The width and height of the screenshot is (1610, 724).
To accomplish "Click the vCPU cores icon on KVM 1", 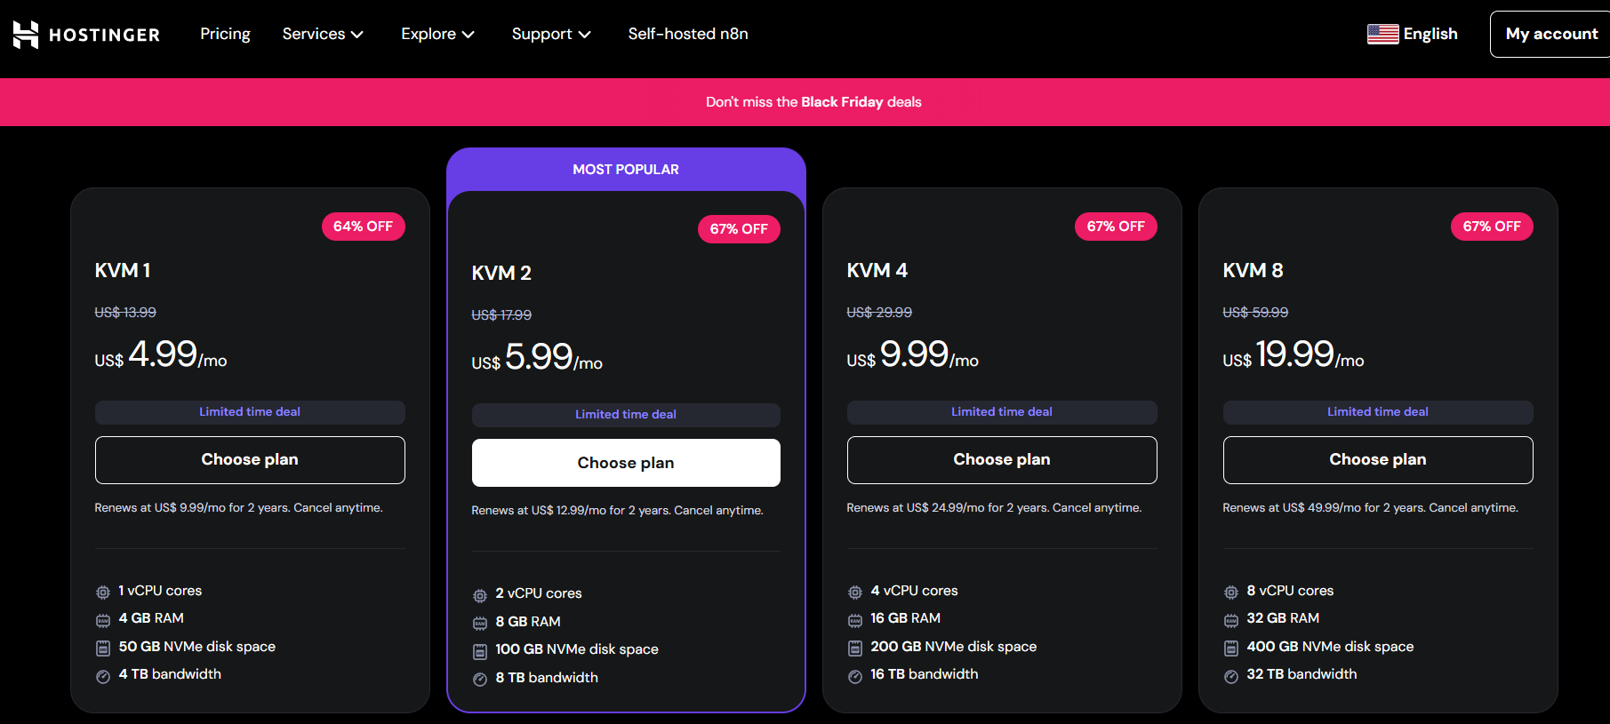I will click(x=100, y=591).
